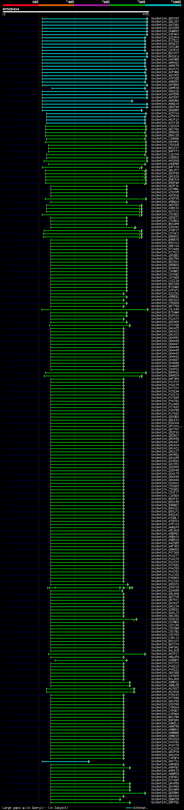This screenshot has height=810, width=184.
Task: Select the UniRef100_Q5PYQ1 label
Action: (x=165, y=803)
